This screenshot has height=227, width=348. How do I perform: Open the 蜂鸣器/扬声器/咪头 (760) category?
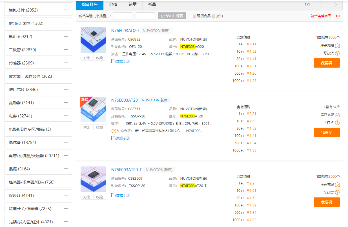click(x=38, y=182)
